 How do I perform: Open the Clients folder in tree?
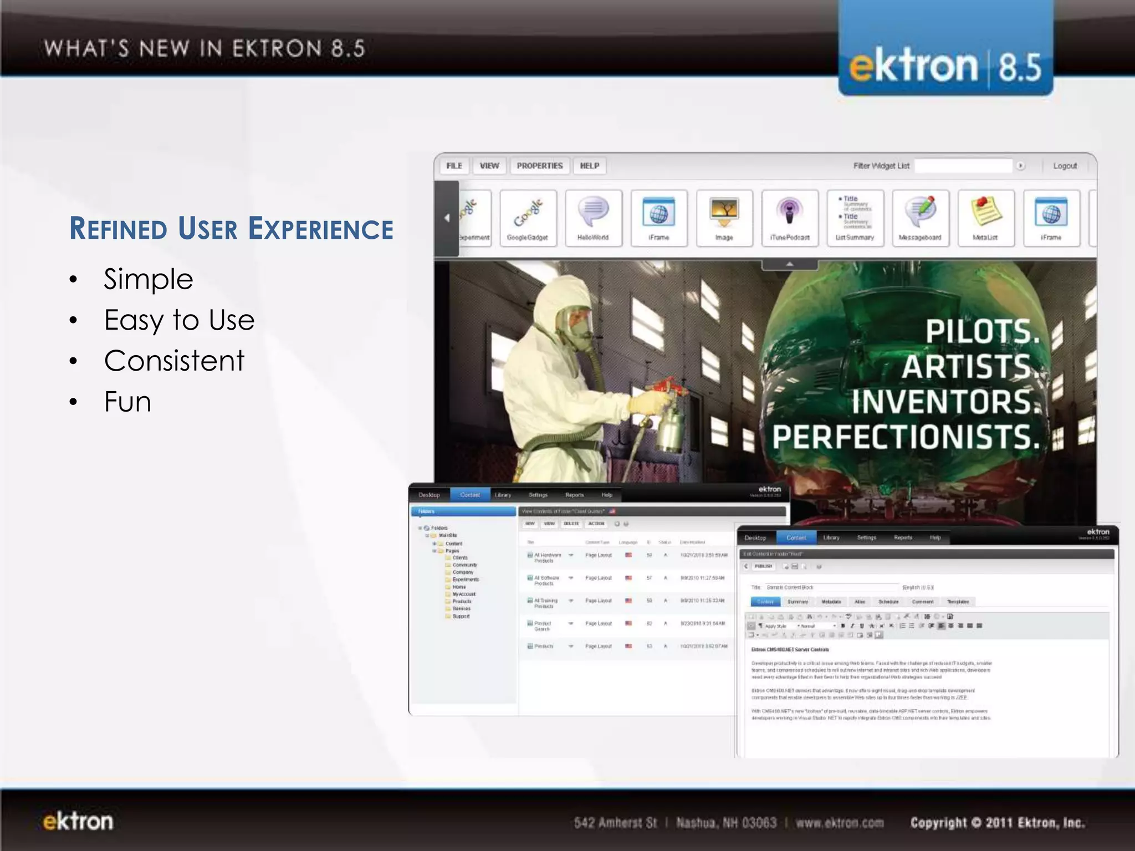pyautogui.click(x=459, y=558)
